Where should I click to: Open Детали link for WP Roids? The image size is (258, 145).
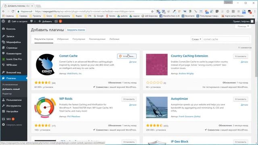click(x=133, y=105)
